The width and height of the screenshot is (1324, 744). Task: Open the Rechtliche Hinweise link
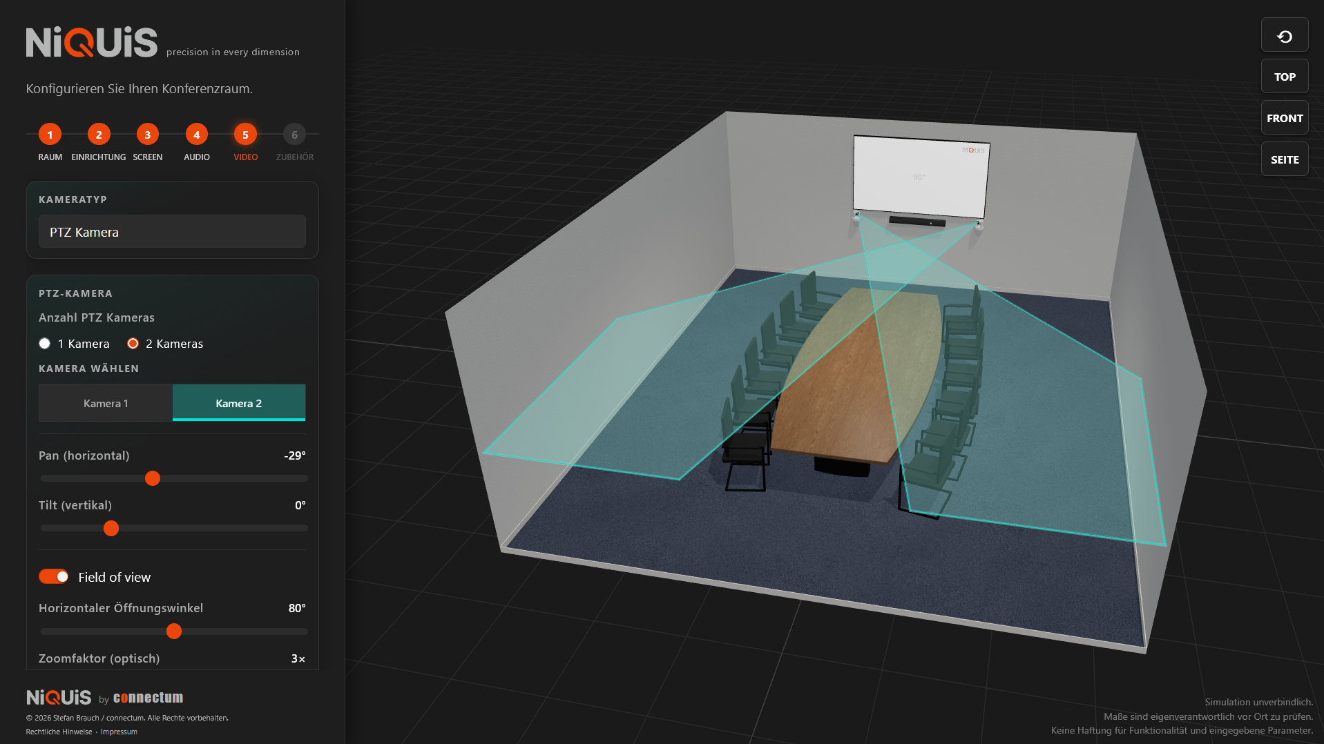(59, 732)
